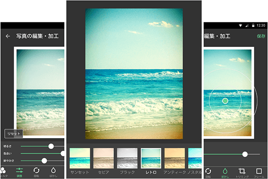The width and height of the screenshot is (268, 179).
Task: Select the レトロ filter thumbnail
Action: click(151, 158)
